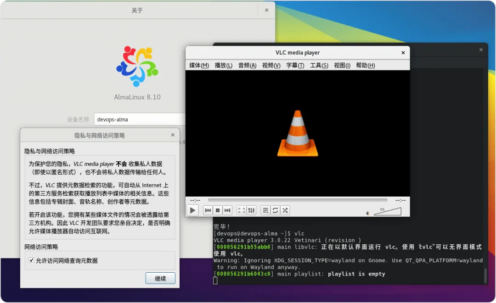Open the 字幕(T) menu
Viewport: 496px width, 303px height.
click(295, 66)
